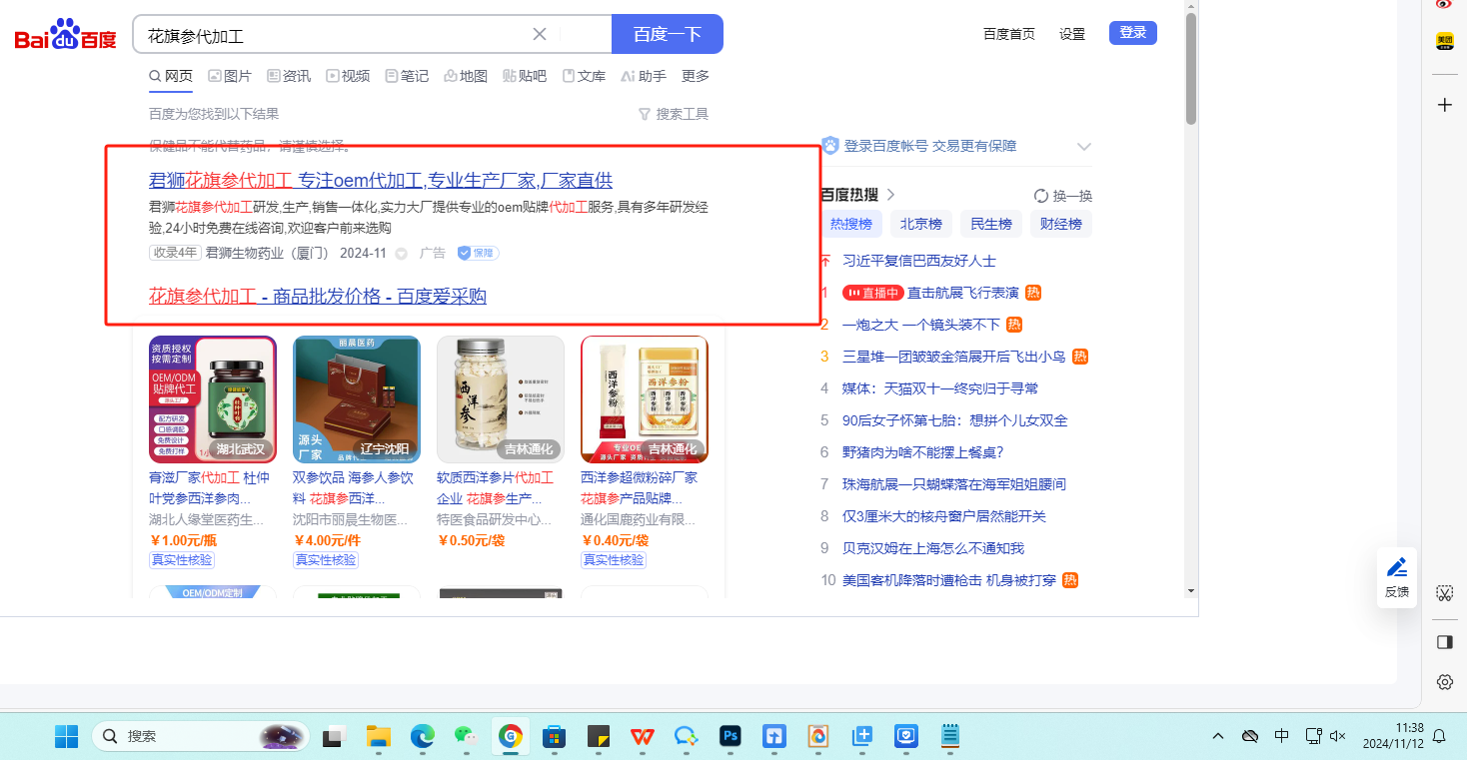Open the Meituan sidebar app

(1444, 41)
